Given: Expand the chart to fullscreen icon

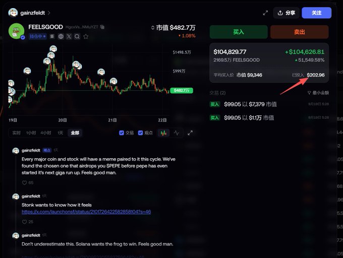Looking at the screenshot, I should pyautogui.click(x=190, y=133).
